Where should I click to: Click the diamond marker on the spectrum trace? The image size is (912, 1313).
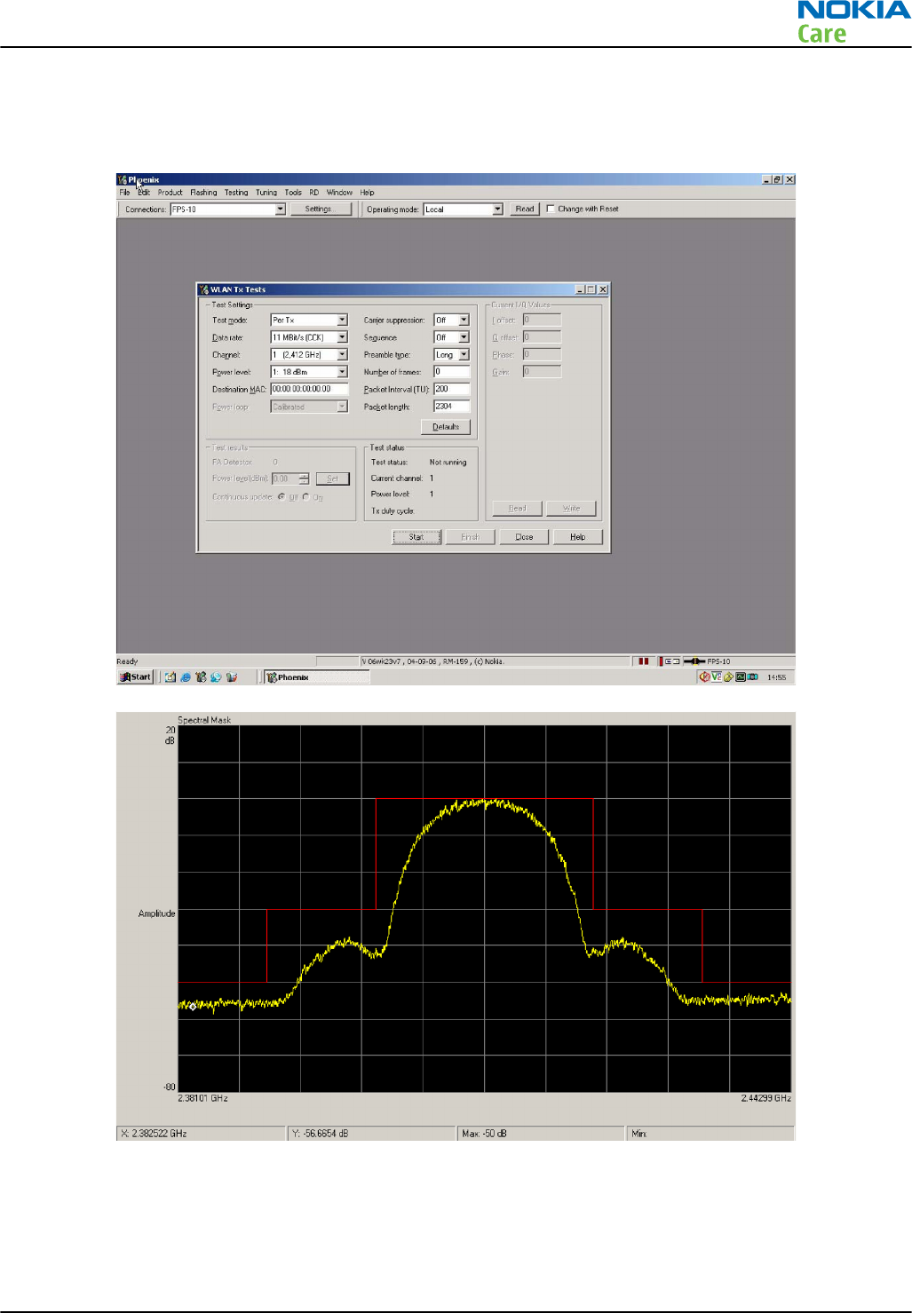click(193, 1006)
